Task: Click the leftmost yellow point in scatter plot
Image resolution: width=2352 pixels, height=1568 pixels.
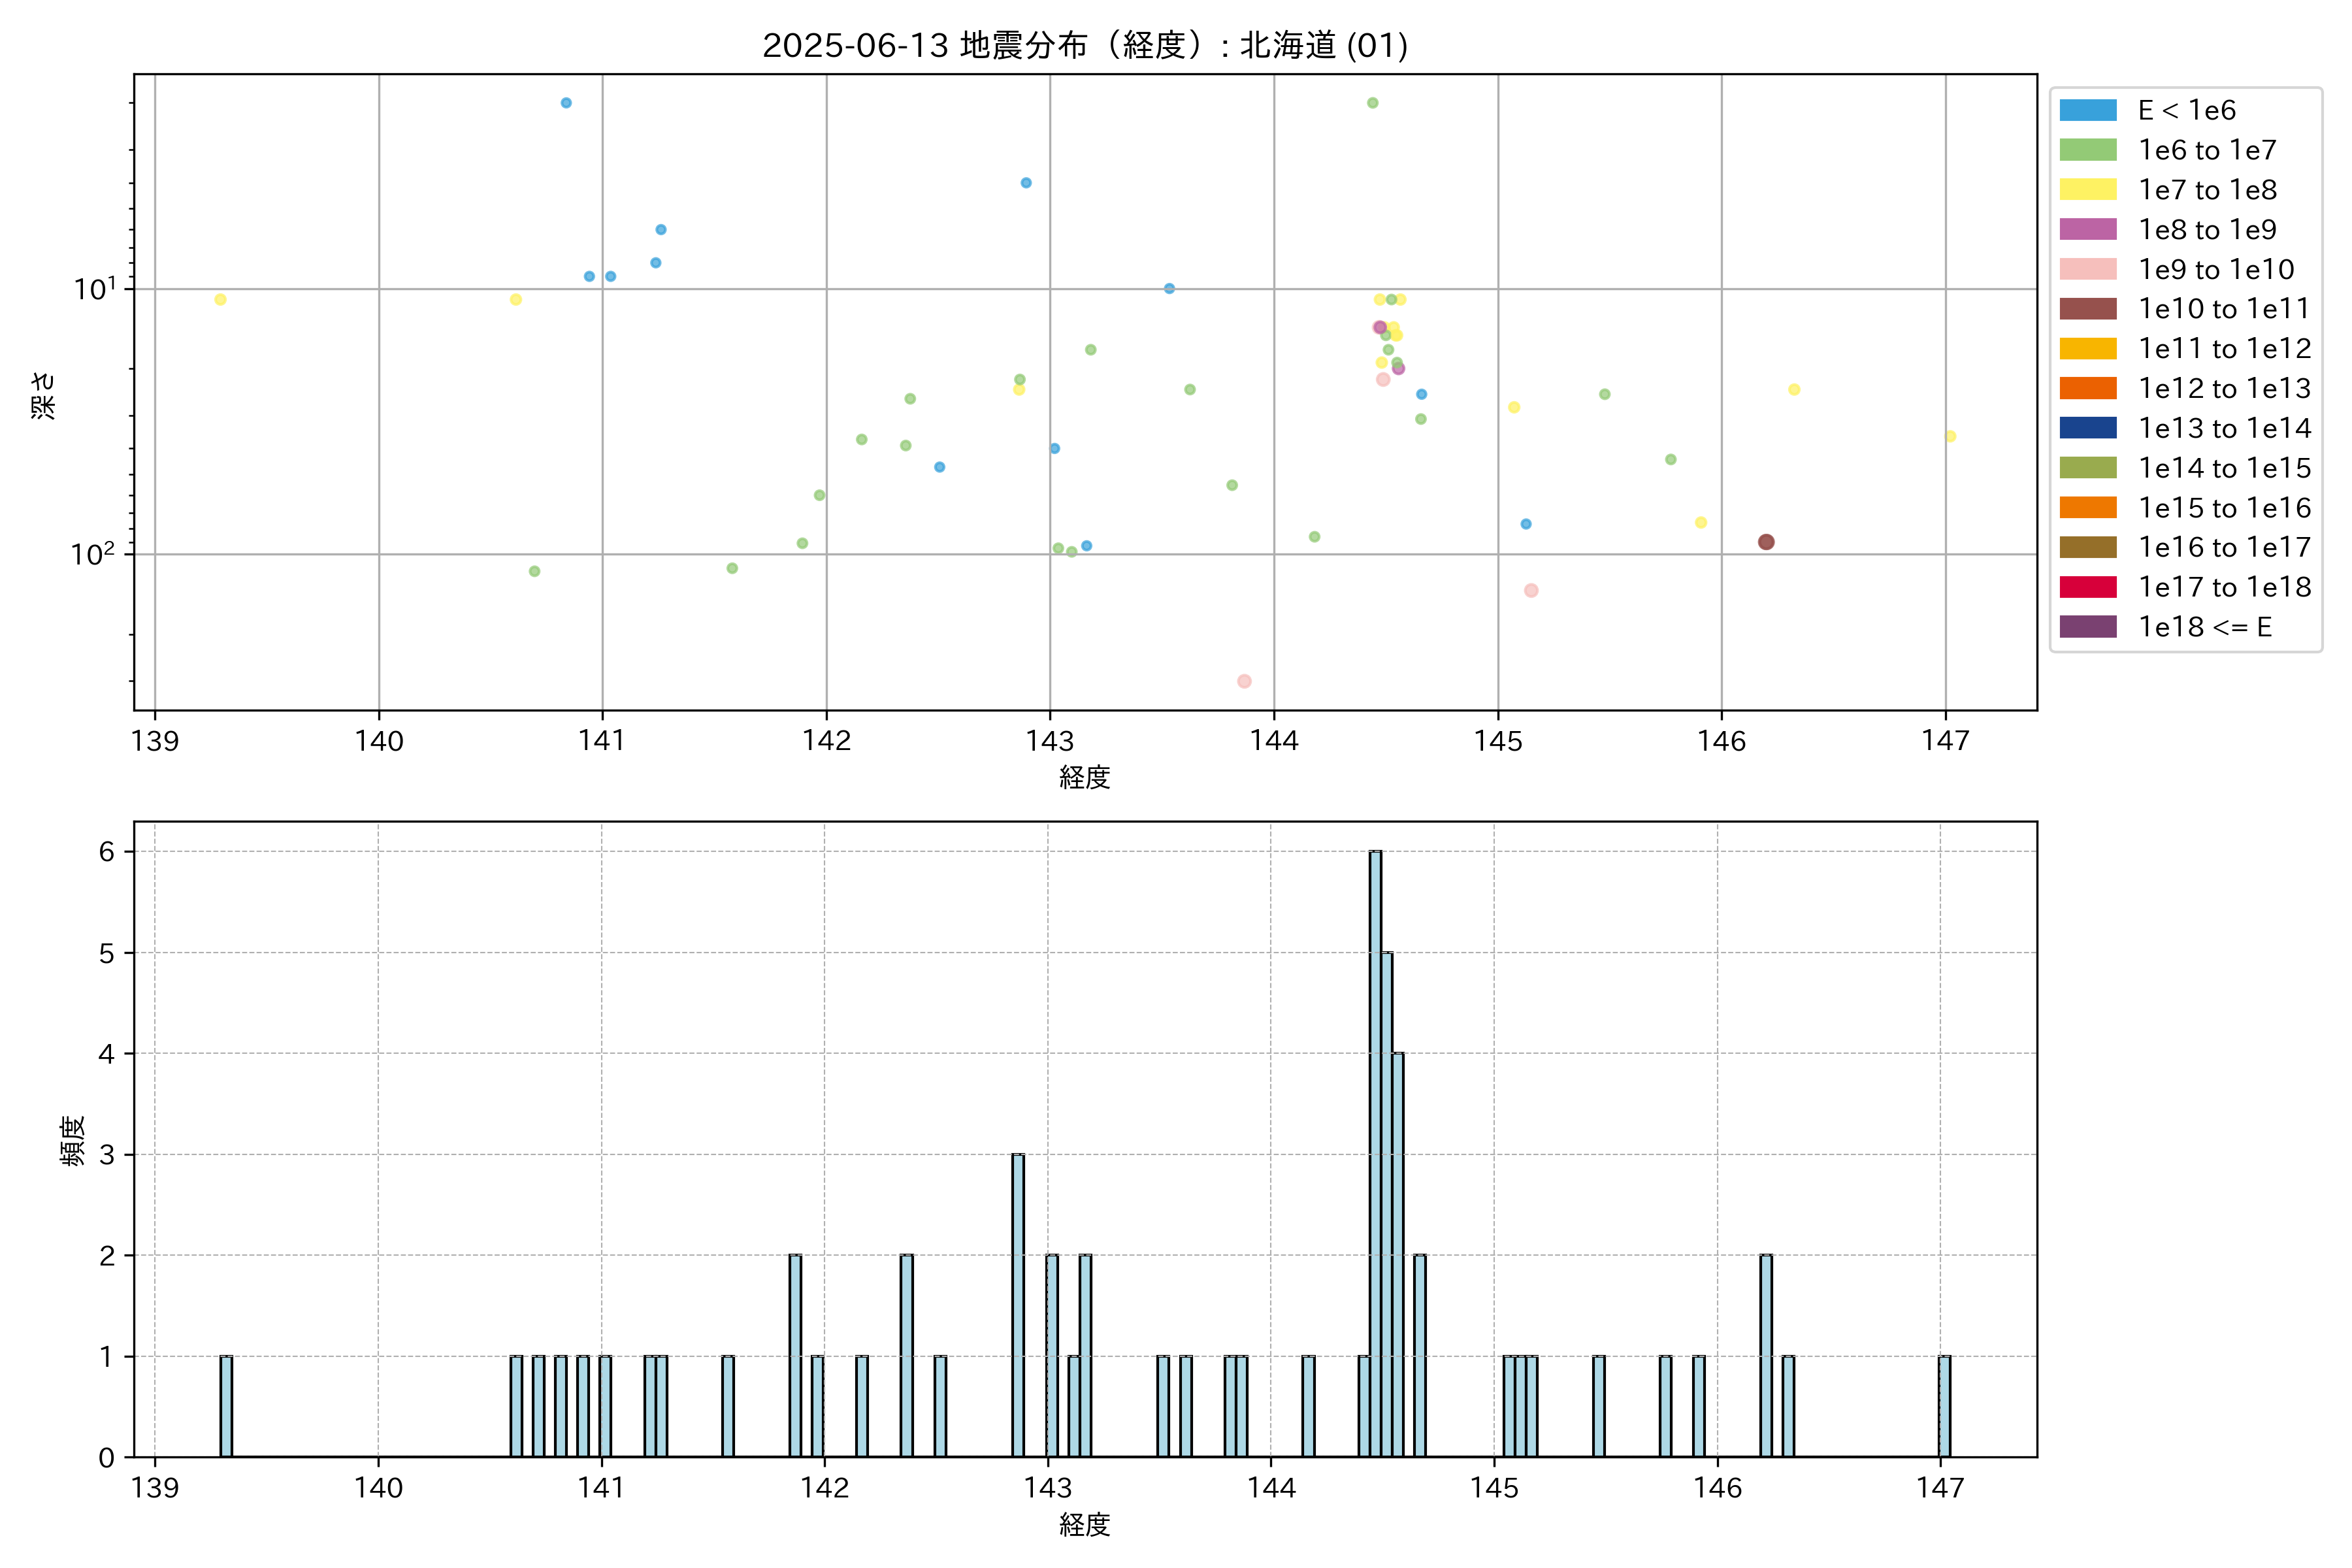Action: point(220,300)
